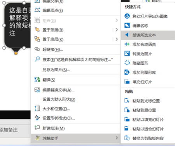Select 转换为图片 submenu item

(148, 54)
